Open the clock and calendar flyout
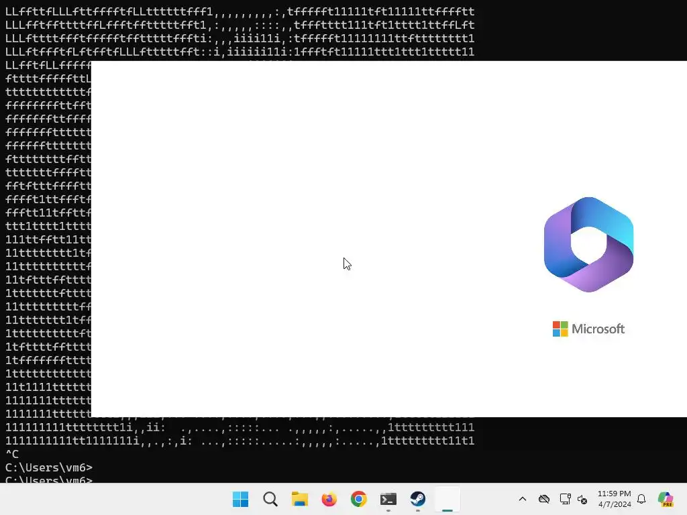 coord(615,499)
